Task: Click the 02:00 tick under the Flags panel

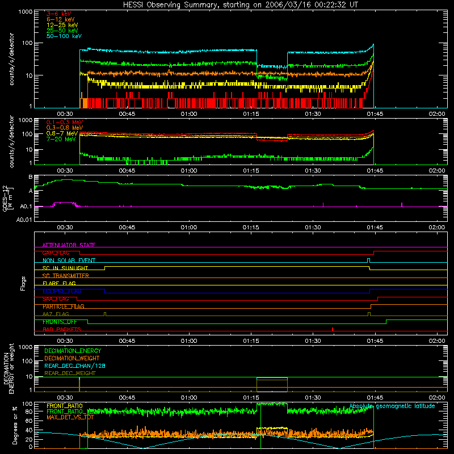Action: click(x=437, y=341)
